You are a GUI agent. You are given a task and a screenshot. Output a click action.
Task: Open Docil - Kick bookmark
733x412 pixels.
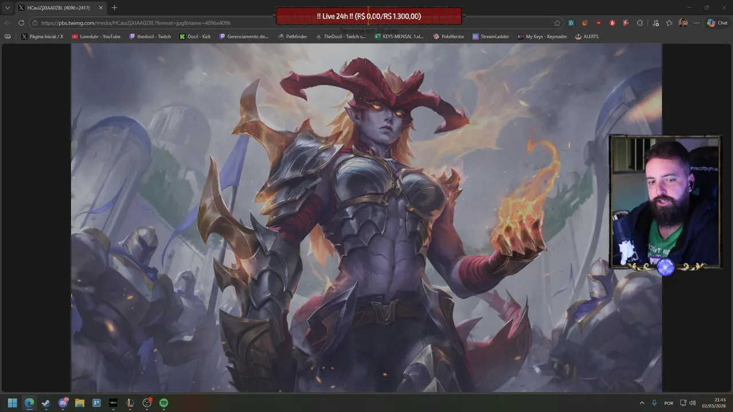coord(195,37)
